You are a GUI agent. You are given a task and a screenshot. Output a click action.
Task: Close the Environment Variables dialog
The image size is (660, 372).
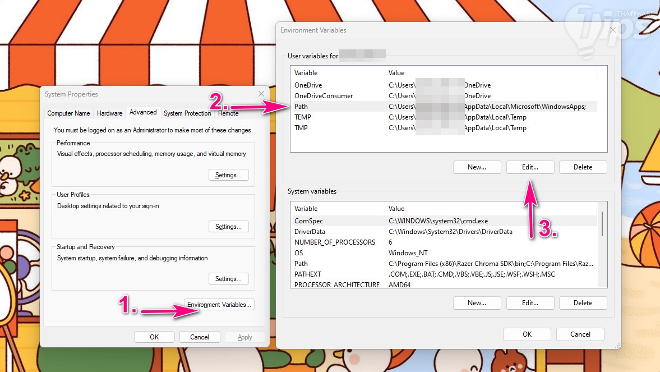click(x=613, y=30)
